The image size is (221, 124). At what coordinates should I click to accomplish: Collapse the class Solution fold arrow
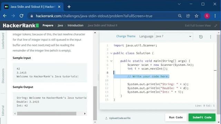111,53
